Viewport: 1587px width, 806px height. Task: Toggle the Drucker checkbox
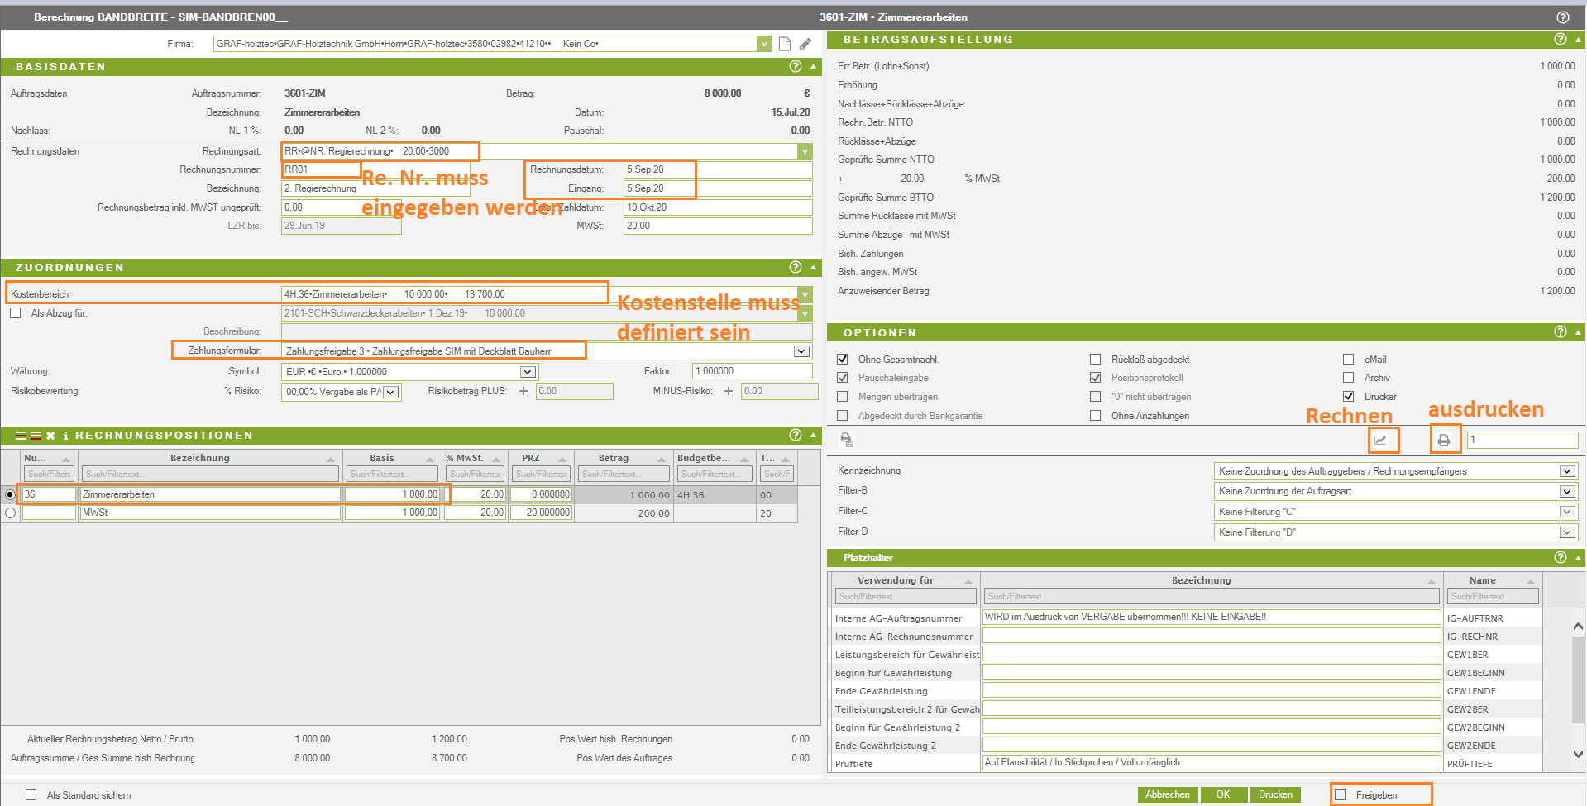coord(1349,397)
